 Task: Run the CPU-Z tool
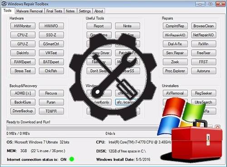pos(23,35)
